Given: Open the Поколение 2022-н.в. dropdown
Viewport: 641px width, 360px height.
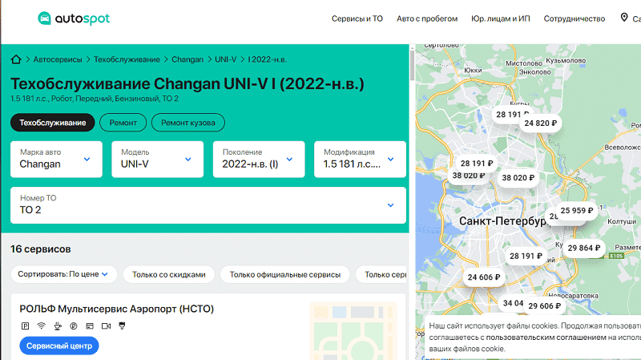Looking at the screenshot, I should (x=259, y=159).
